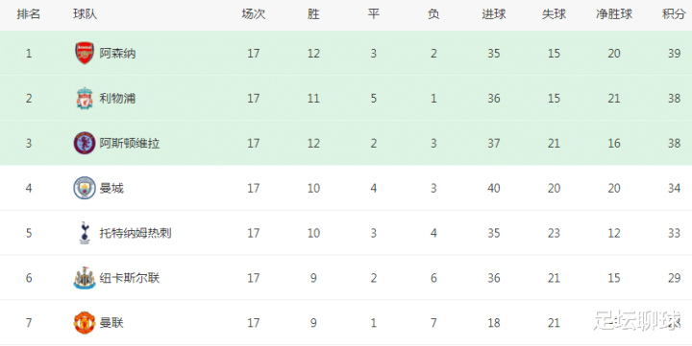Click the Arsenal club crest

click(x=85, y=54)
